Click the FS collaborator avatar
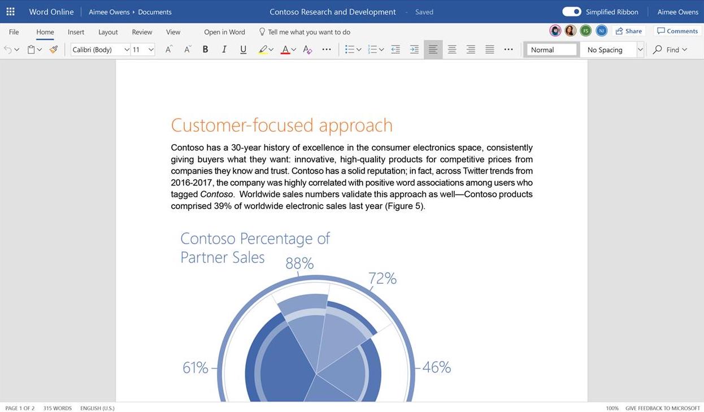 click(586, 31)
